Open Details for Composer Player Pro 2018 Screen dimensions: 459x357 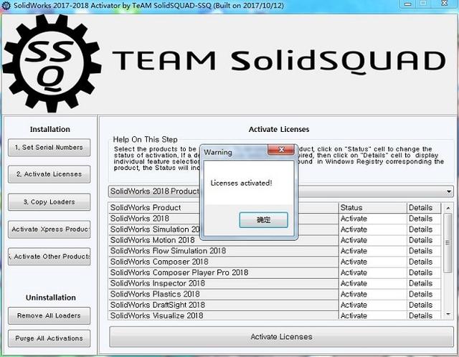[424, 272]
